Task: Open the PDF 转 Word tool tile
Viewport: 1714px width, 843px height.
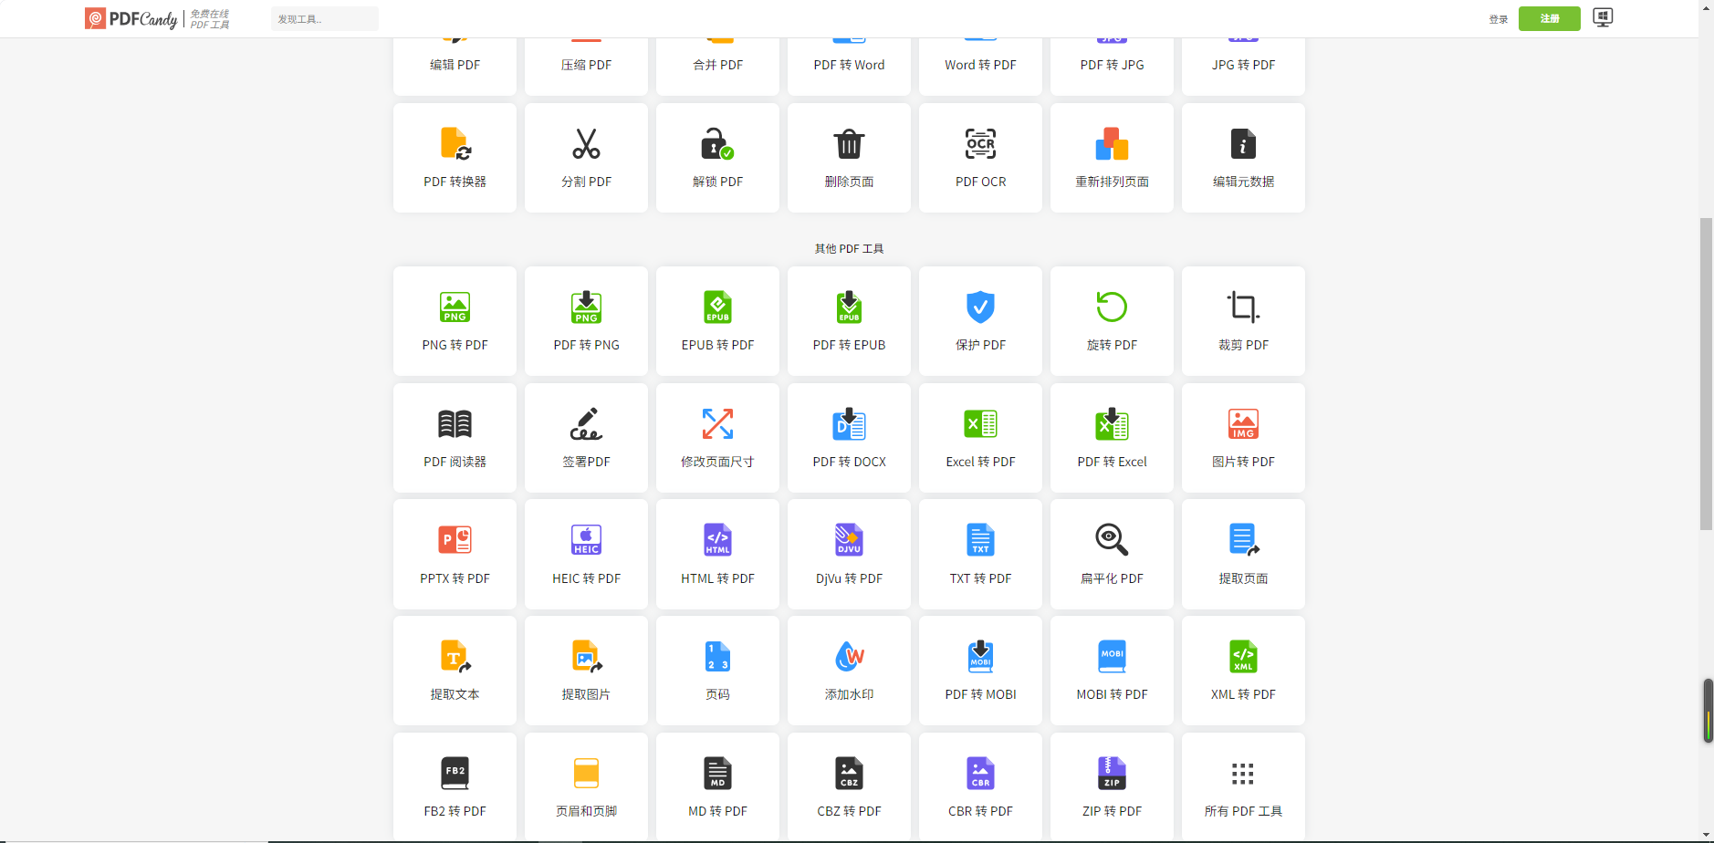Action: click(849, 65)
